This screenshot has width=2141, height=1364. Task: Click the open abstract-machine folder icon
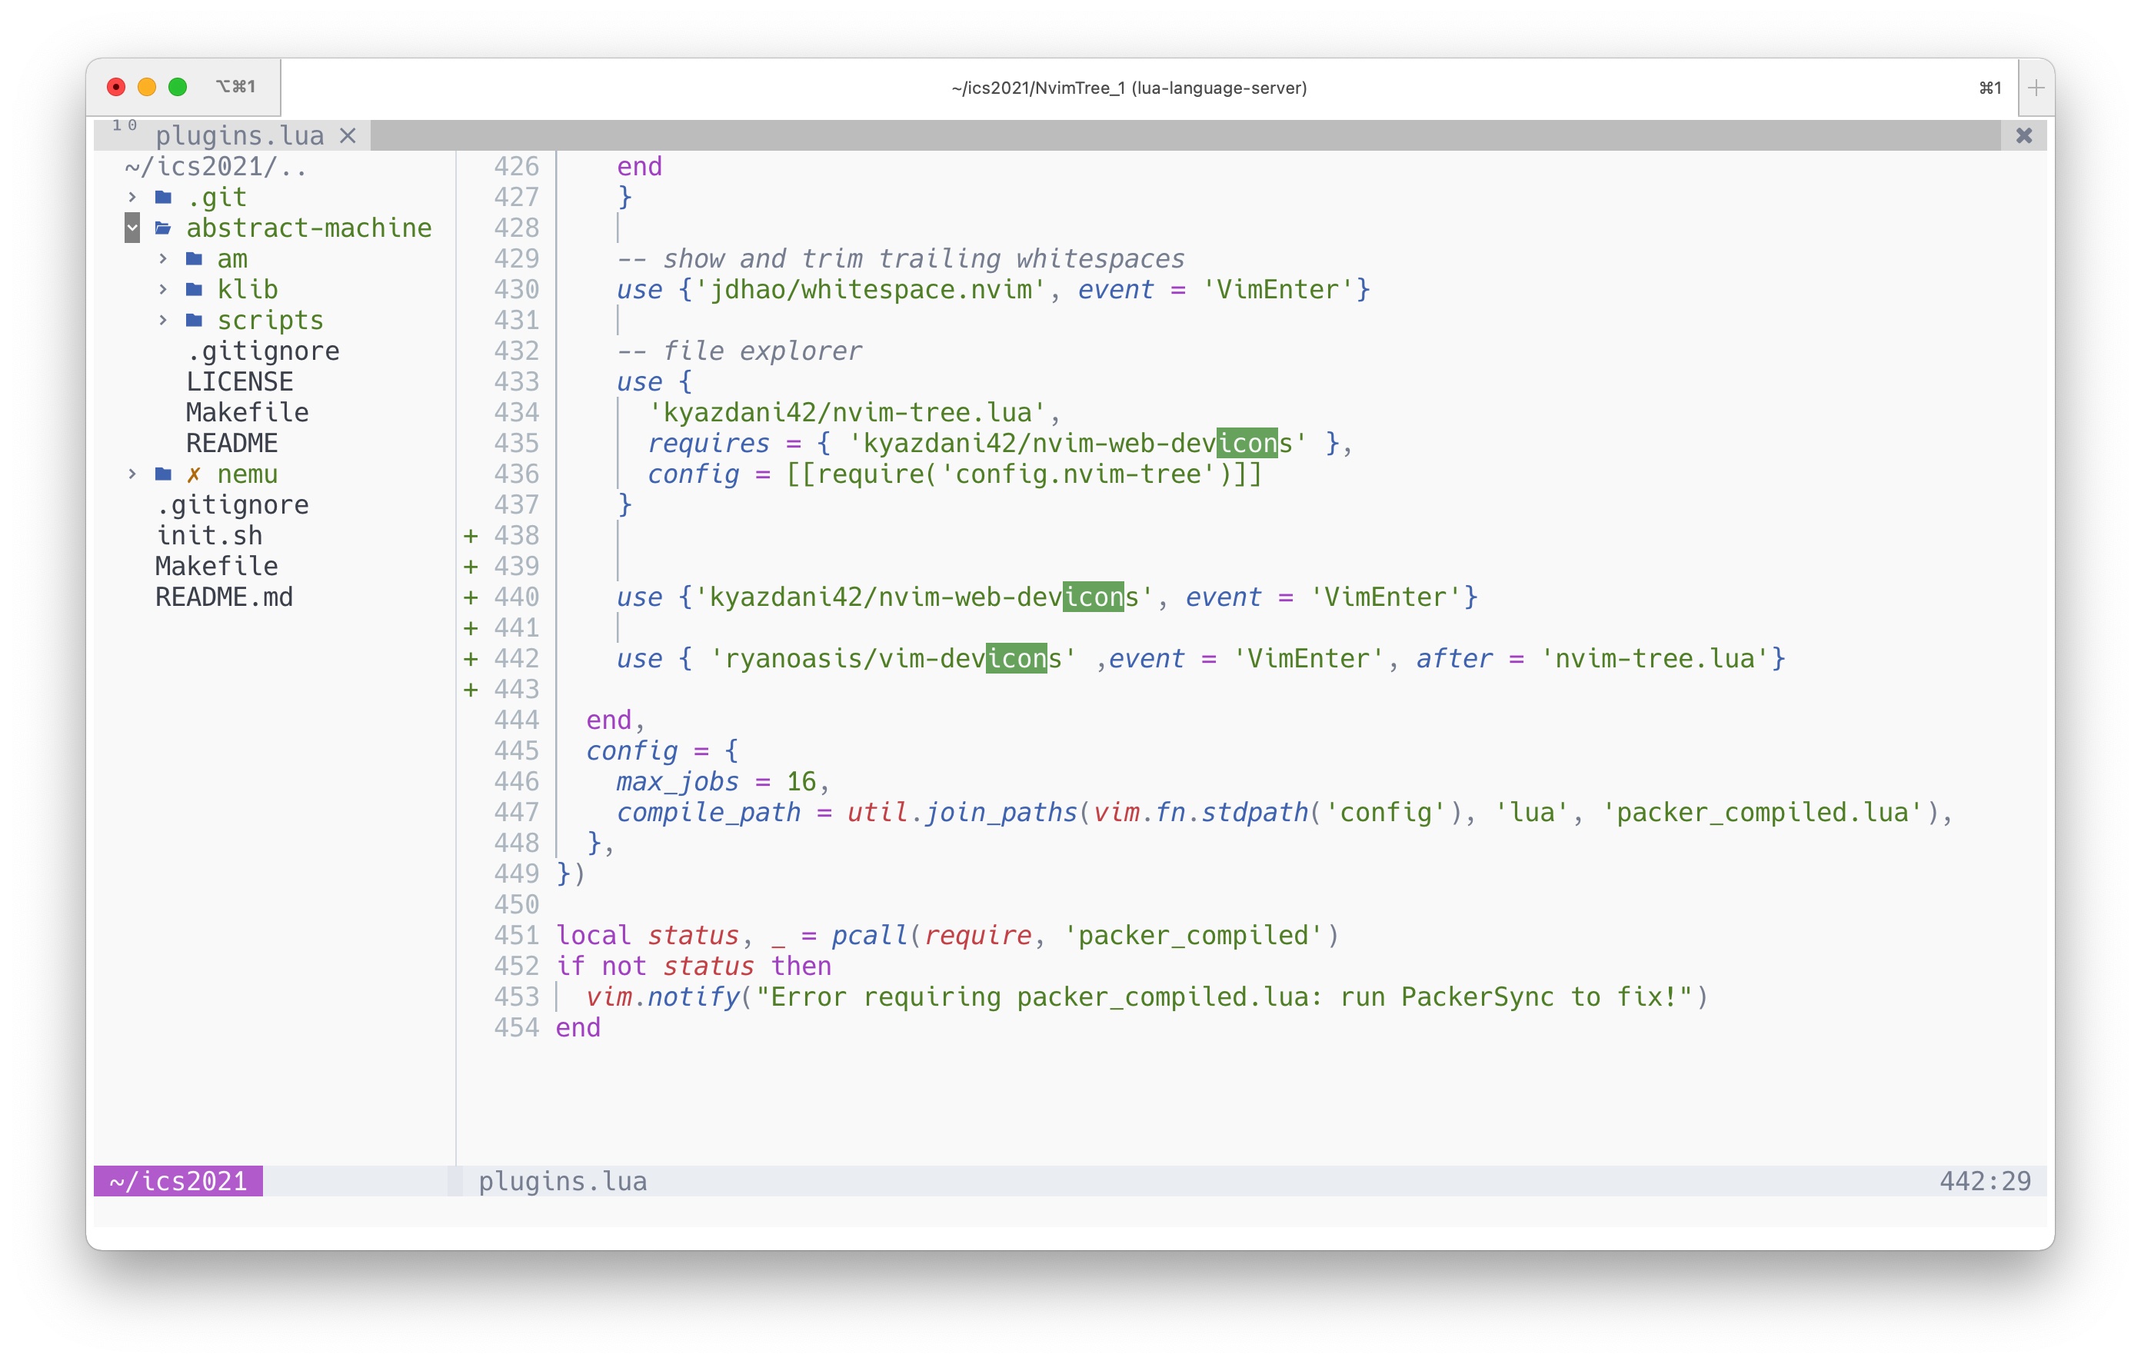pyautogui.click(x=164, y=228)
